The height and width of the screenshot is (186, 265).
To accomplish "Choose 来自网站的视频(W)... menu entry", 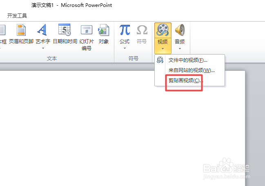I will tap(189, 70).
